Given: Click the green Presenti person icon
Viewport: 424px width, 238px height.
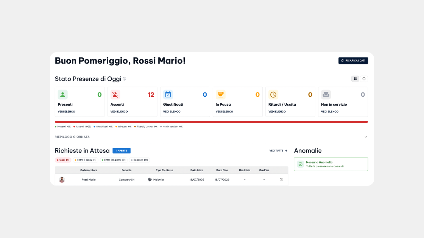Looking at the screenshot, I should click(x=62, y=94).
